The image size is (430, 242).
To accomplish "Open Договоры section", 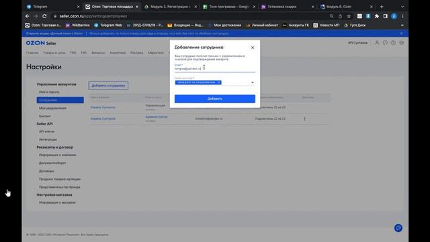I will [46, 171].
